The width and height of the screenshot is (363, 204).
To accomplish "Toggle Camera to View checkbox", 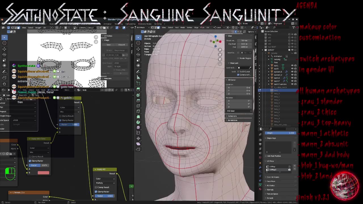I will [238, 75].
